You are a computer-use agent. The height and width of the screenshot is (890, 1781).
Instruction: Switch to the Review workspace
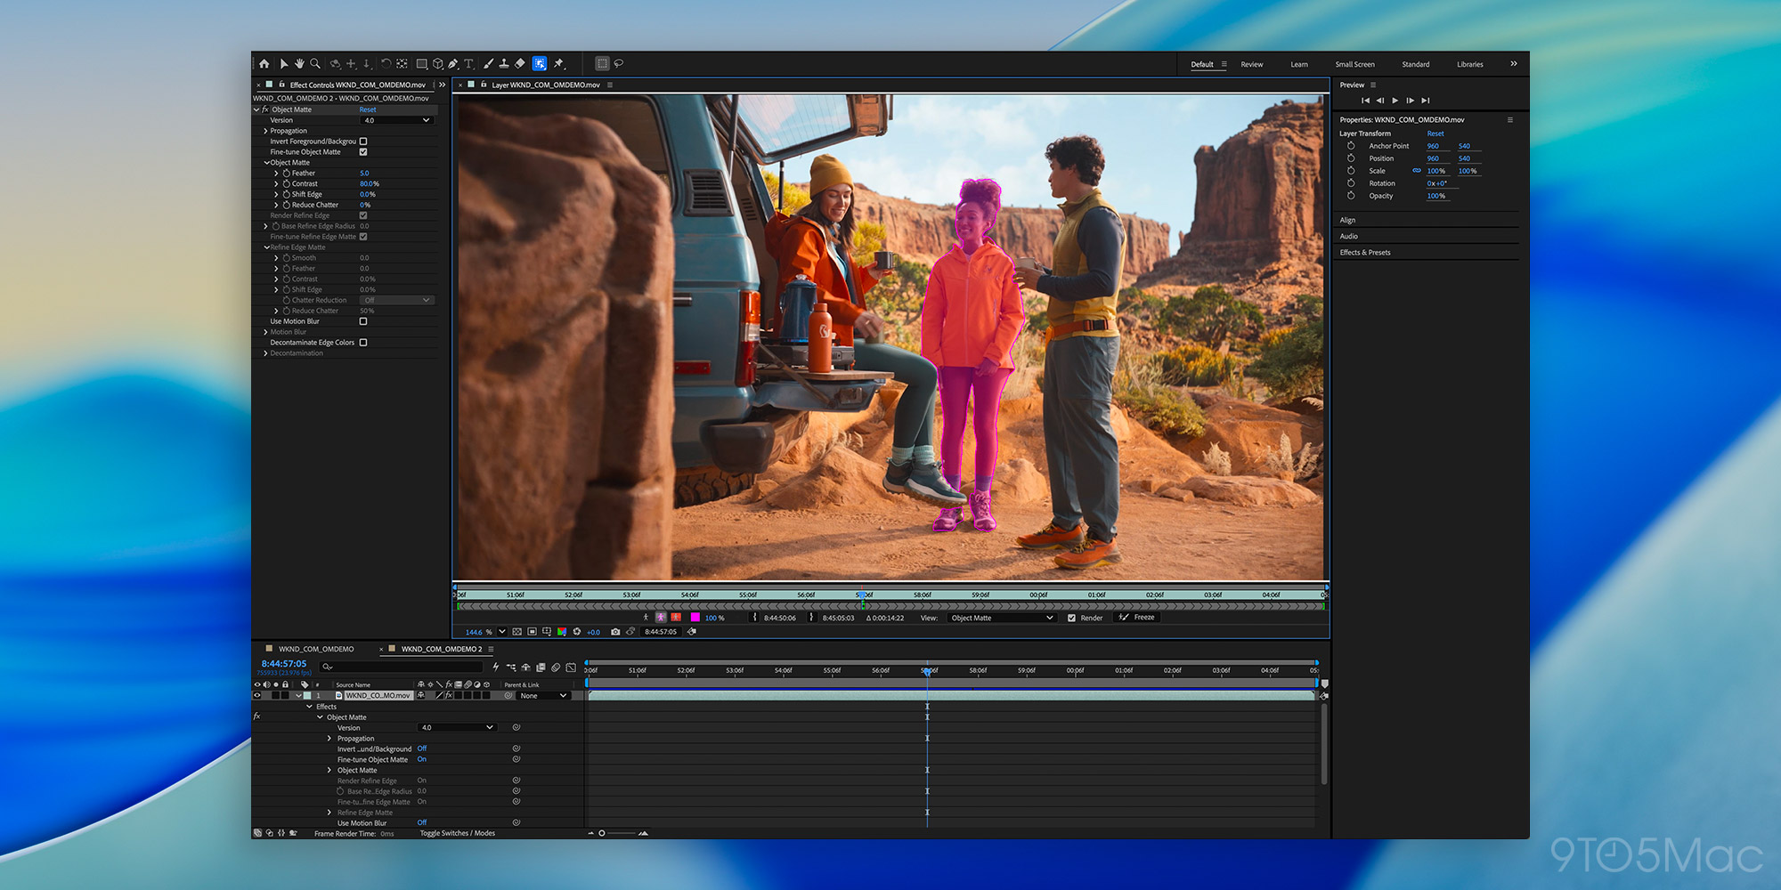pyautogui.click(x=1252, y=64)
